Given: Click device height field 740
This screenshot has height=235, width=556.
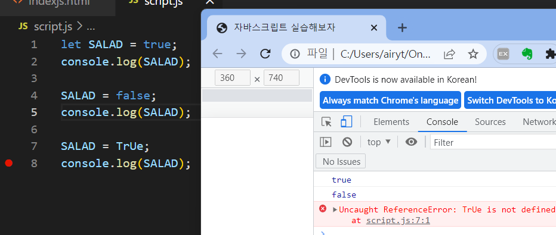Looking at the screenshot, I should coord(282,78).
